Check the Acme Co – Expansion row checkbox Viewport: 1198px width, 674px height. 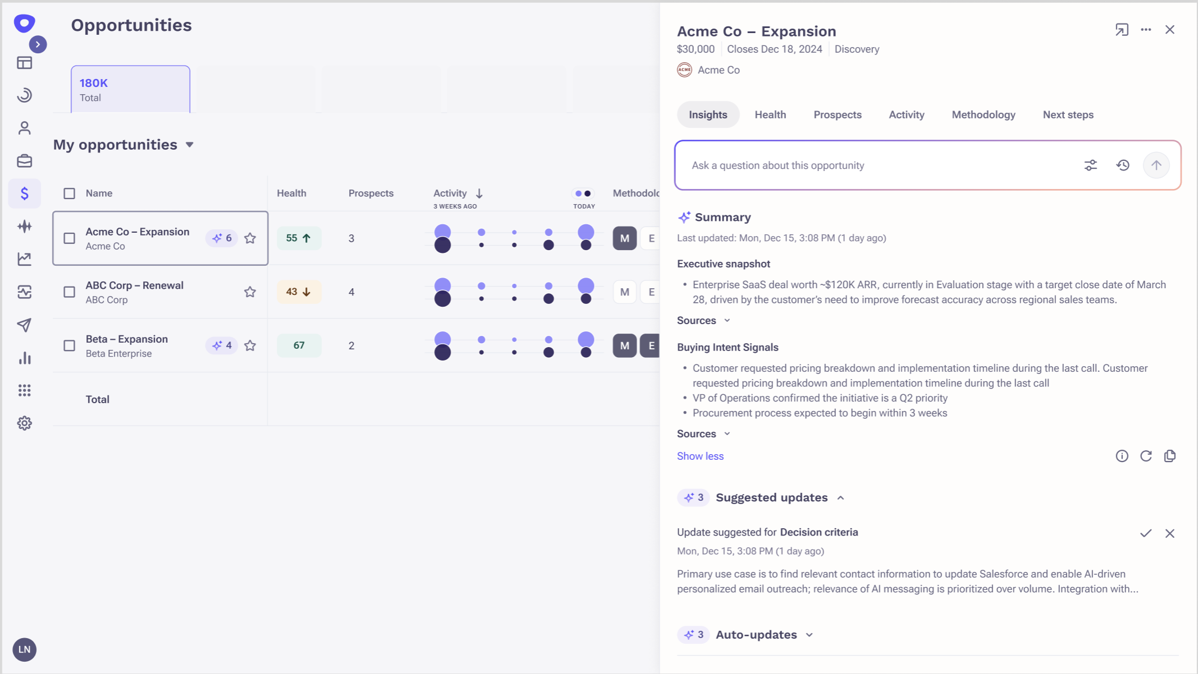(69, 238)
